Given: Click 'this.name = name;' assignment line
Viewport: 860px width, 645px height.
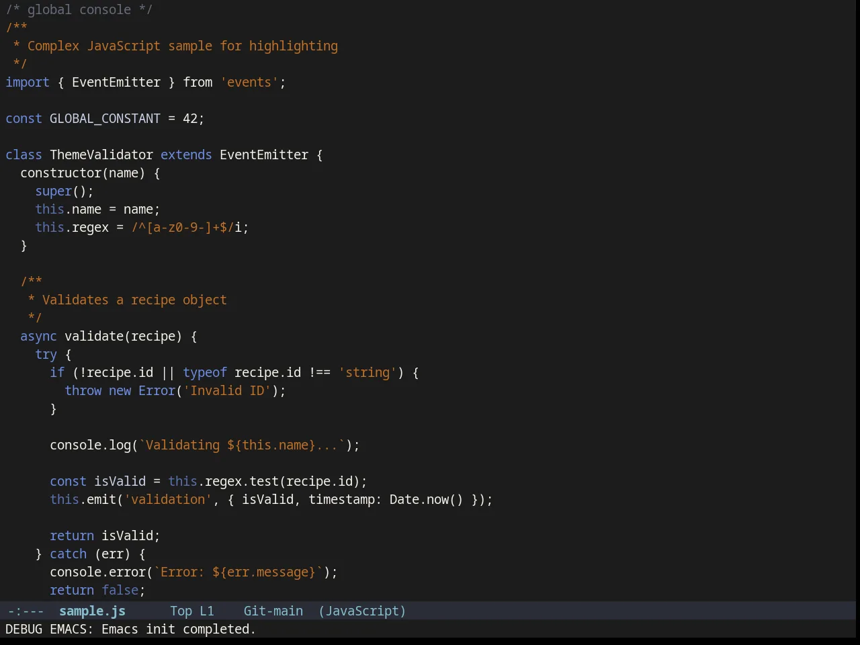Looking at the screenshot, I should pyautogui.click(x=97, y=209).
